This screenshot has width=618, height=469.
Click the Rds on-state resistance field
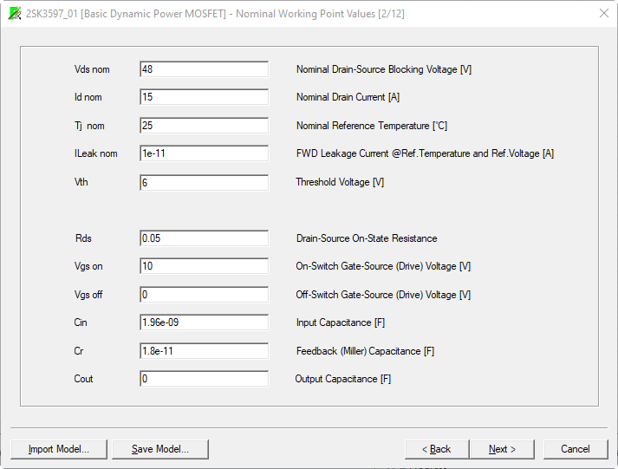[204, 238]
